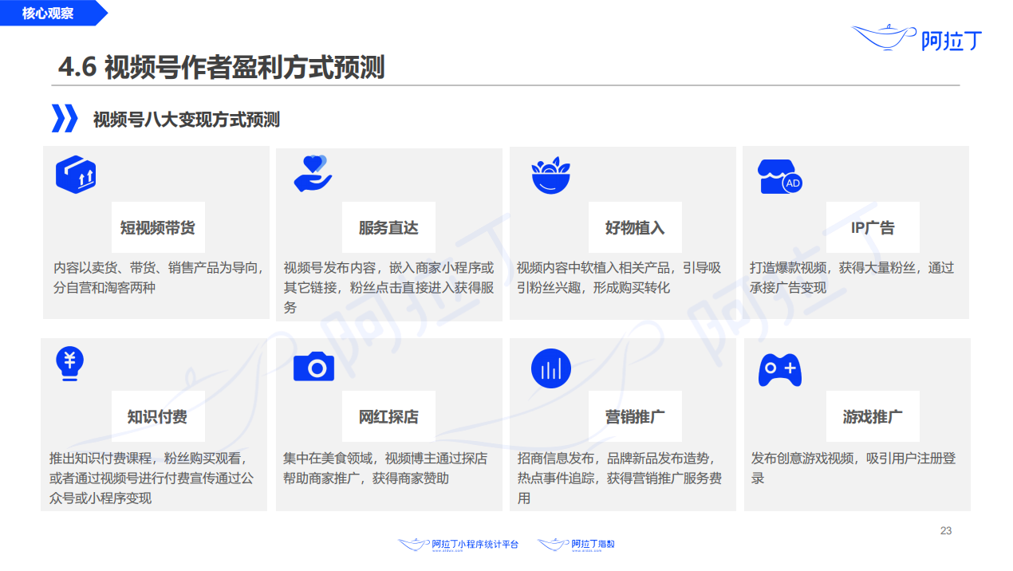Viewport: 1013px width, 571px height.
Task: Click the hand-with-hearts icon above 服务直达
Action: point(313,173)
